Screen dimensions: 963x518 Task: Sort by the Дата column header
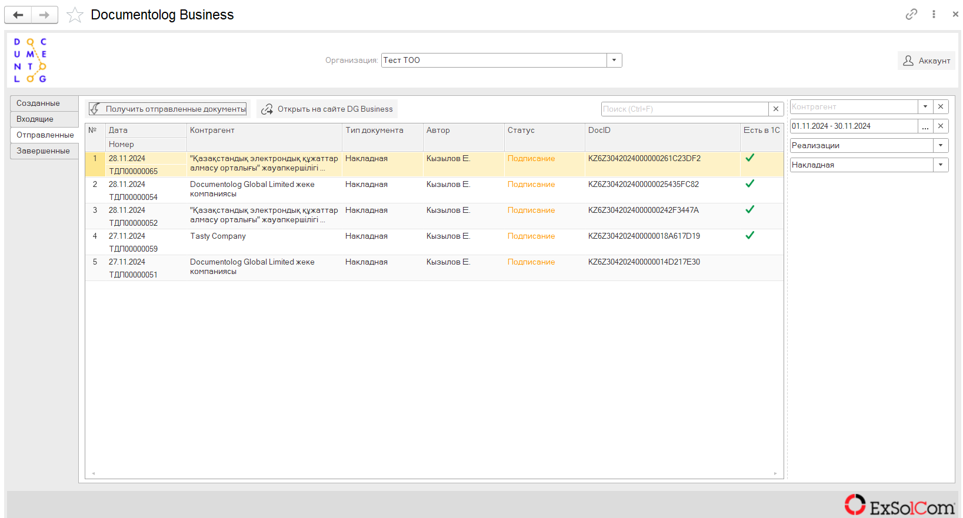pyautogui.click(x=146, y=130)
